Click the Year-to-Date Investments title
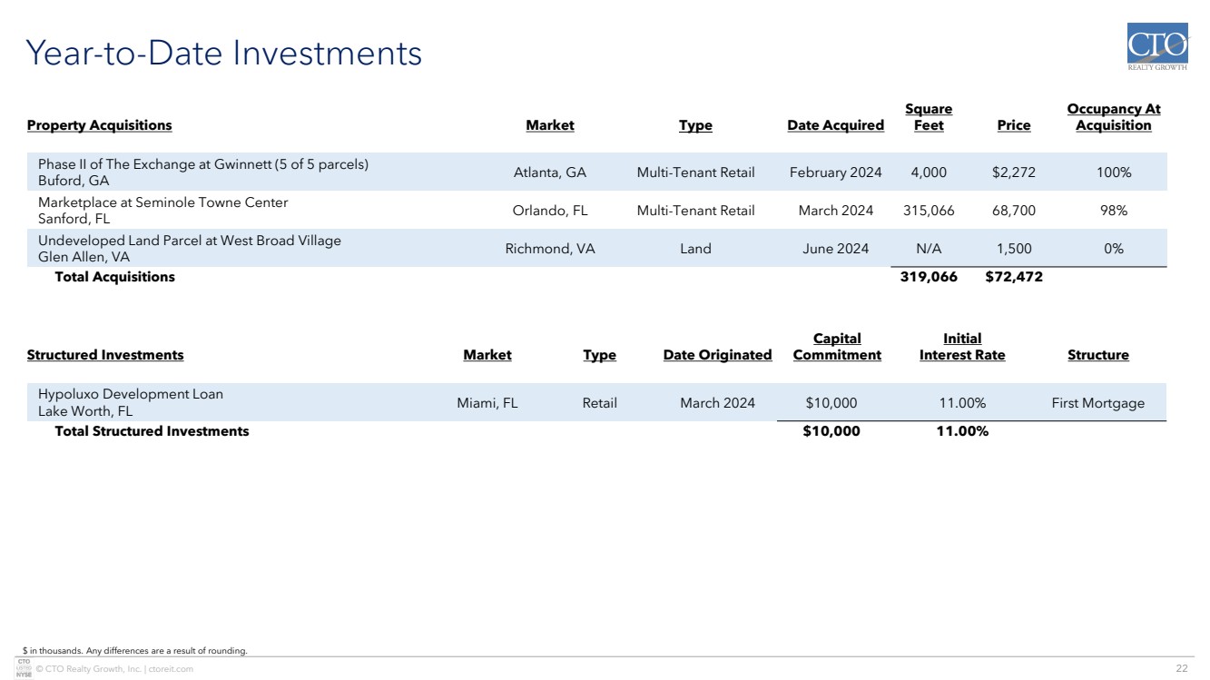The width and height of the screenshot is (1210, 680). point(224,54)
